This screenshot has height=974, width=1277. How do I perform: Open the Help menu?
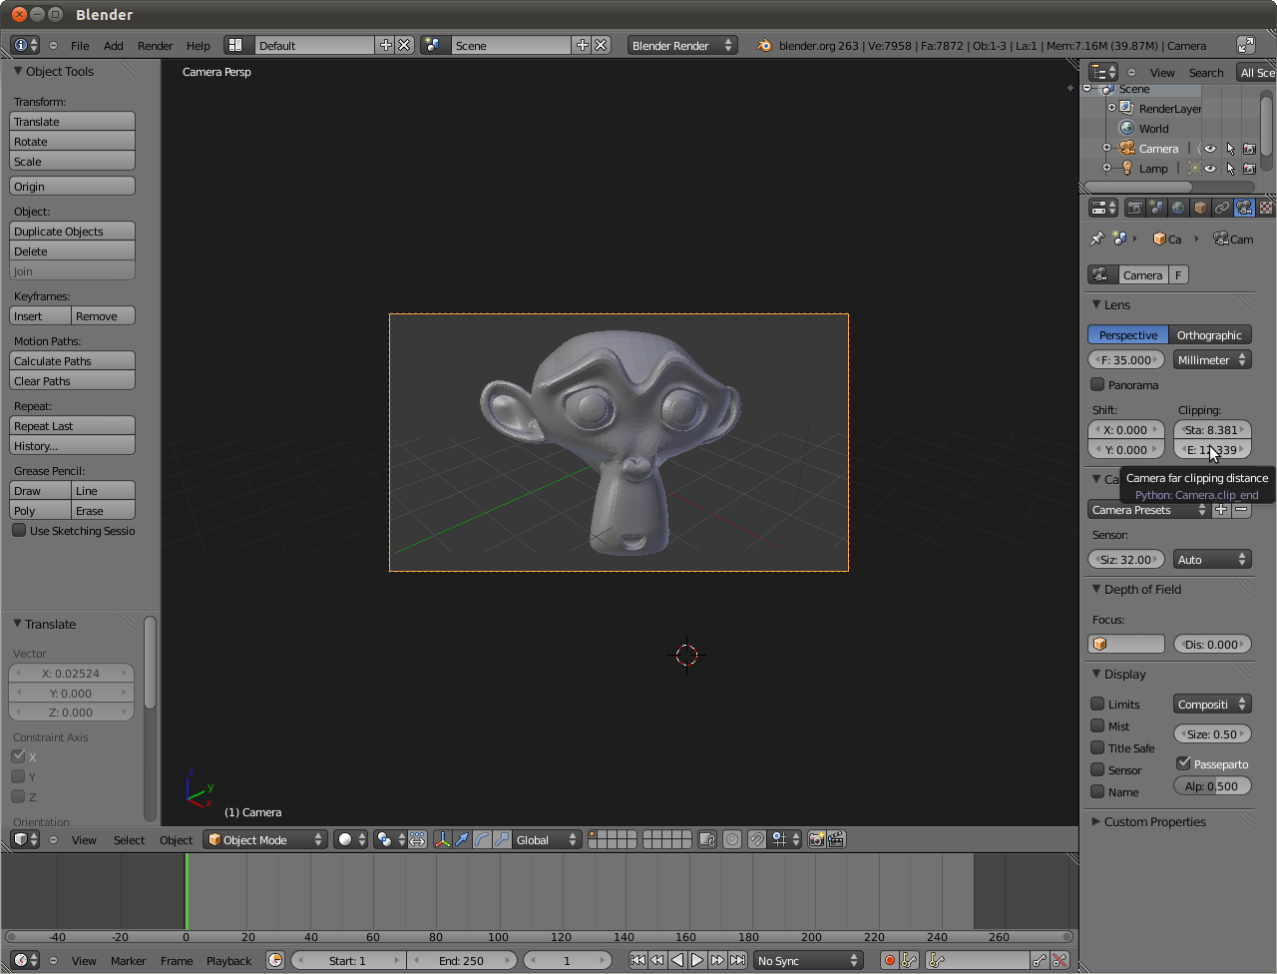pyautogui.click(x=198, y=45)
